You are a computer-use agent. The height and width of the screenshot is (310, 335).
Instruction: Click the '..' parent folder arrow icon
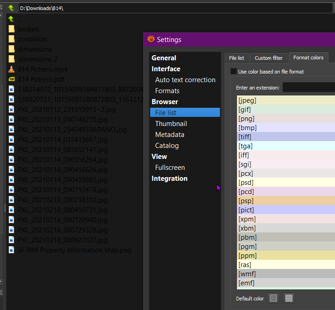(11, 19)
